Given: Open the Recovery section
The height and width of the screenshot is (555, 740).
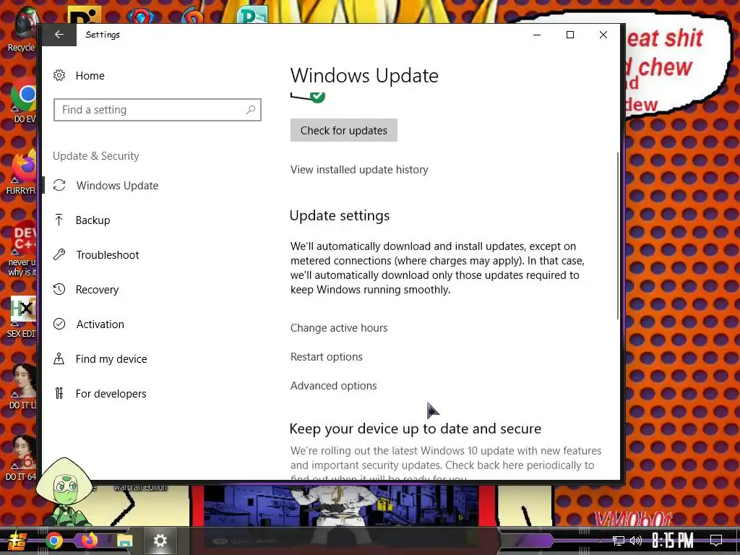Looking at the screenshot, I should click(x=97, y=289).
